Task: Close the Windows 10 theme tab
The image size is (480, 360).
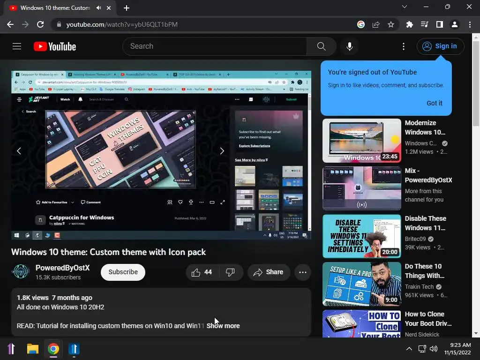Action: 109,8
